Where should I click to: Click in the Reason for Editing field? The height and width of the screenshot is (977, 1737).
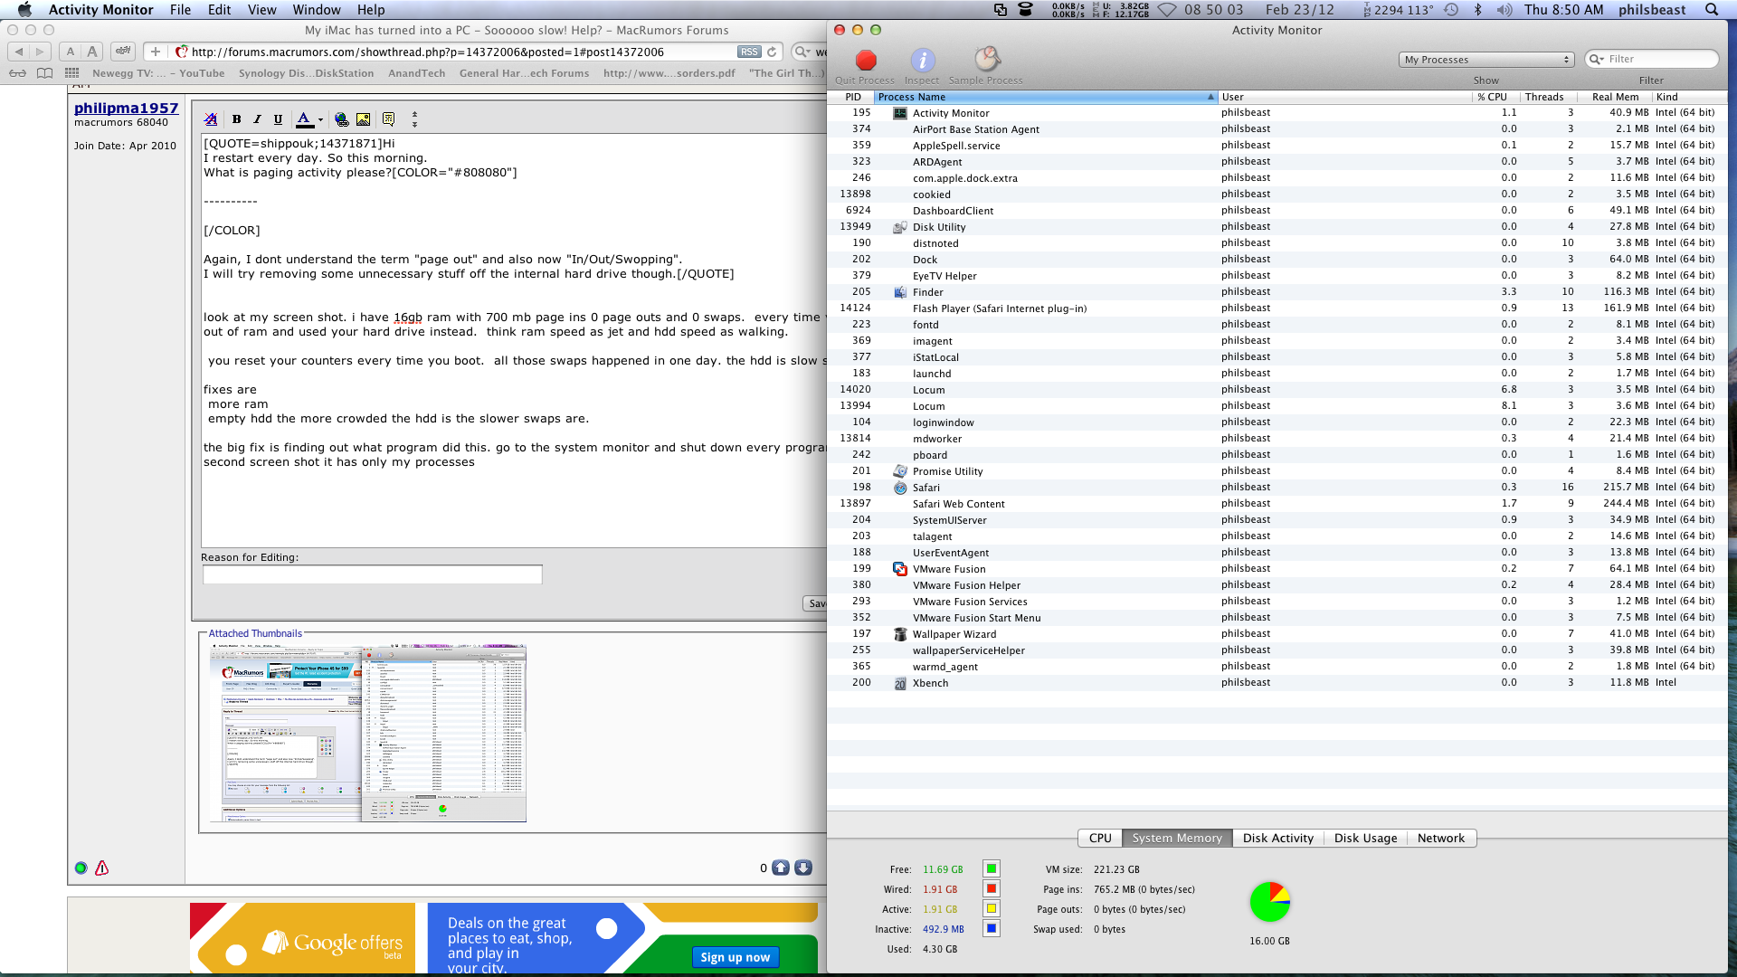pyautogui.click(x=372, y=574)
